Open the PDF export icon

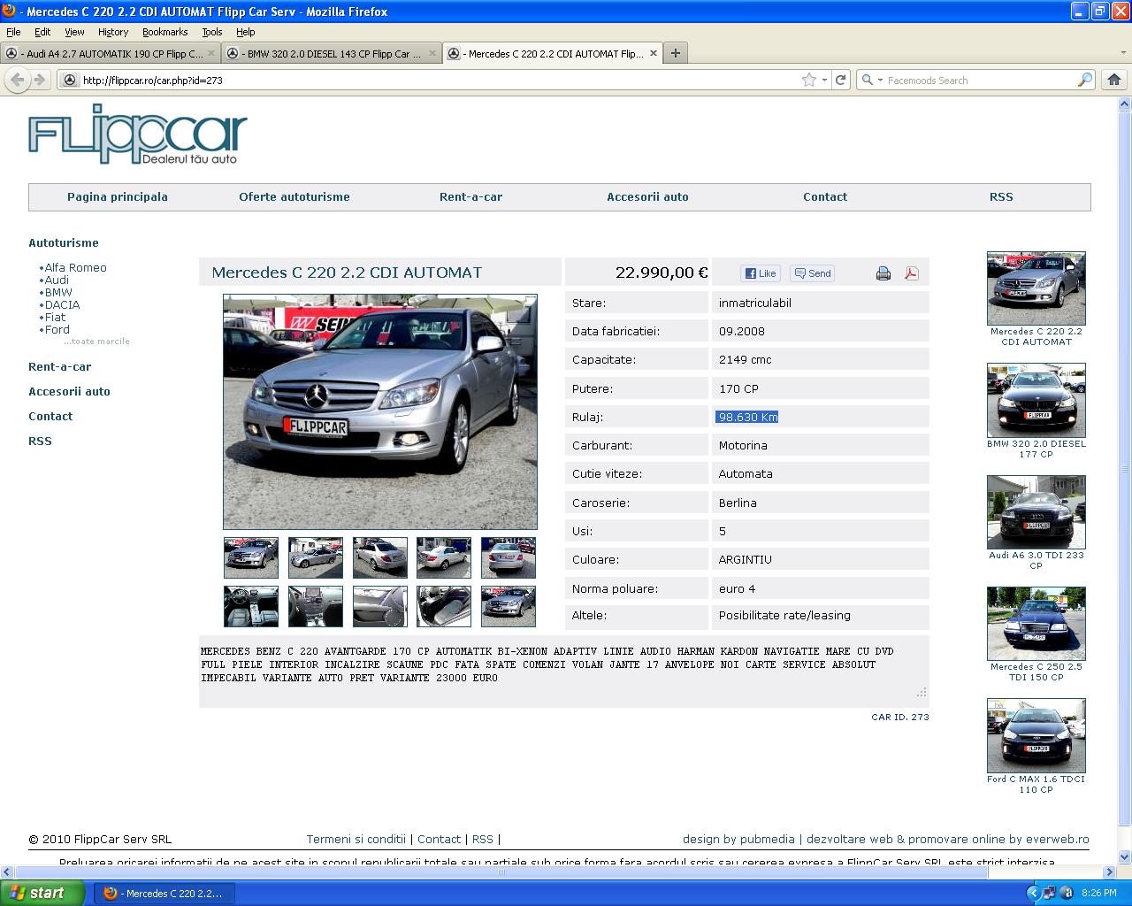pos(912,273)
